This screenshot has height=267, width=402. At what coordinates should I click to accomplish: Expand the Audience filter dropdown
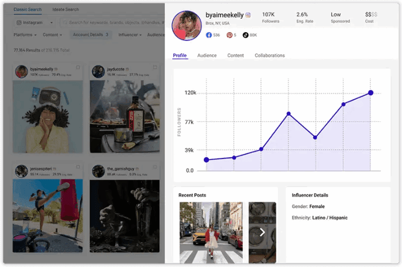pos(156,35)
